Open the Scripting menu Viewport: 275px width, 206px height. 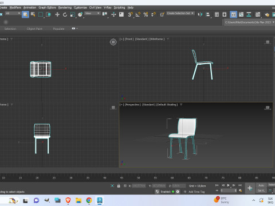click(119, 7)
